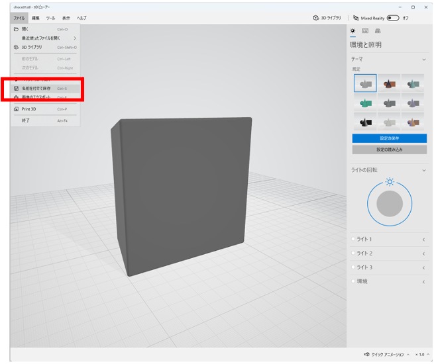
Task: Click the sun handle on the light rotation ring
Action: pyautogui.click(x=390, y=182)
